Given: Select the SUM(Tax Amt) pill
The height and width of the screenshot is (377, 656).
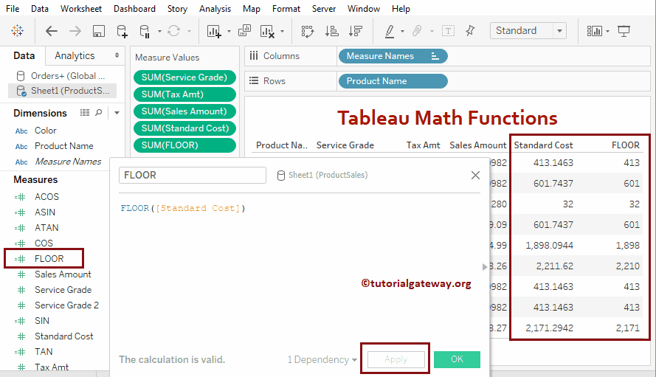Looking at the screenshot, I should pyautogui.click(x=184, y=94).
